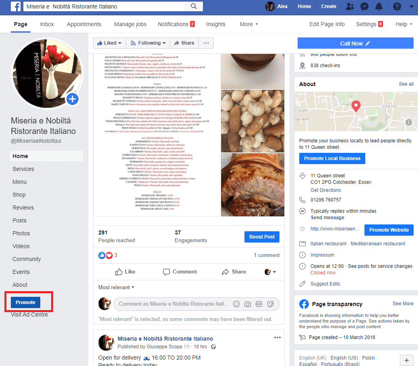This screenshot has height=366, width=418.
Task: Click the Get Directions link
Action: (325, 190)
